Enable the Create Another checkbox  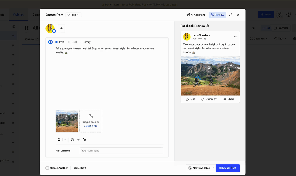(47, 168)
